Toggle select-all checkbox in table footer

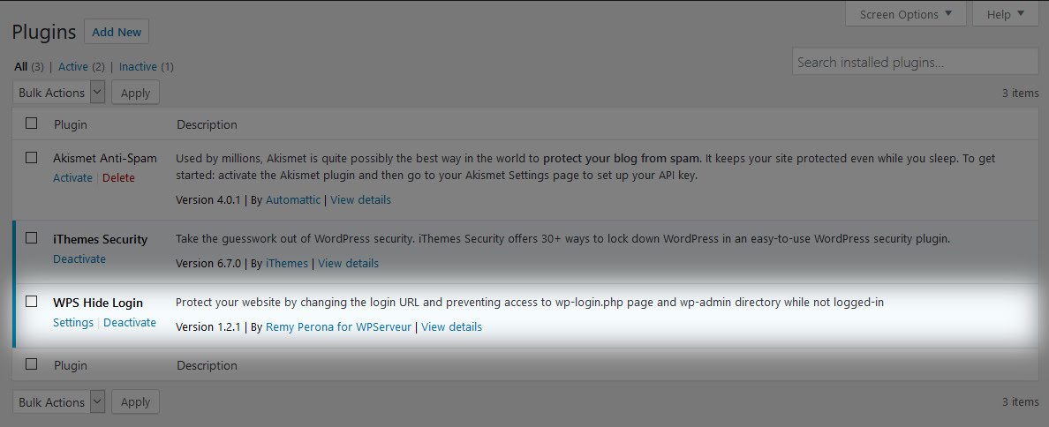point(32,364)
